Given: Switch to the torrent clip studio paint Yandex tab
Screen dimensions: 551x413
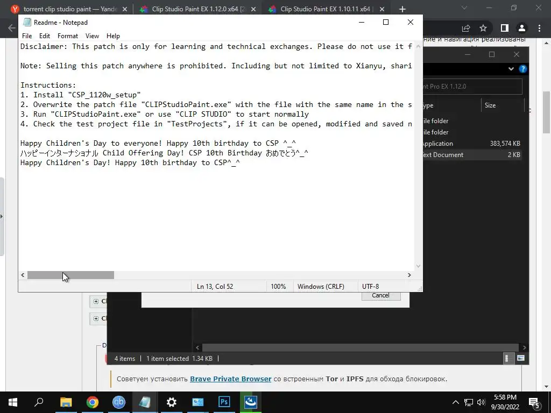Looking at the screenshot, I should tap(69, 9).
